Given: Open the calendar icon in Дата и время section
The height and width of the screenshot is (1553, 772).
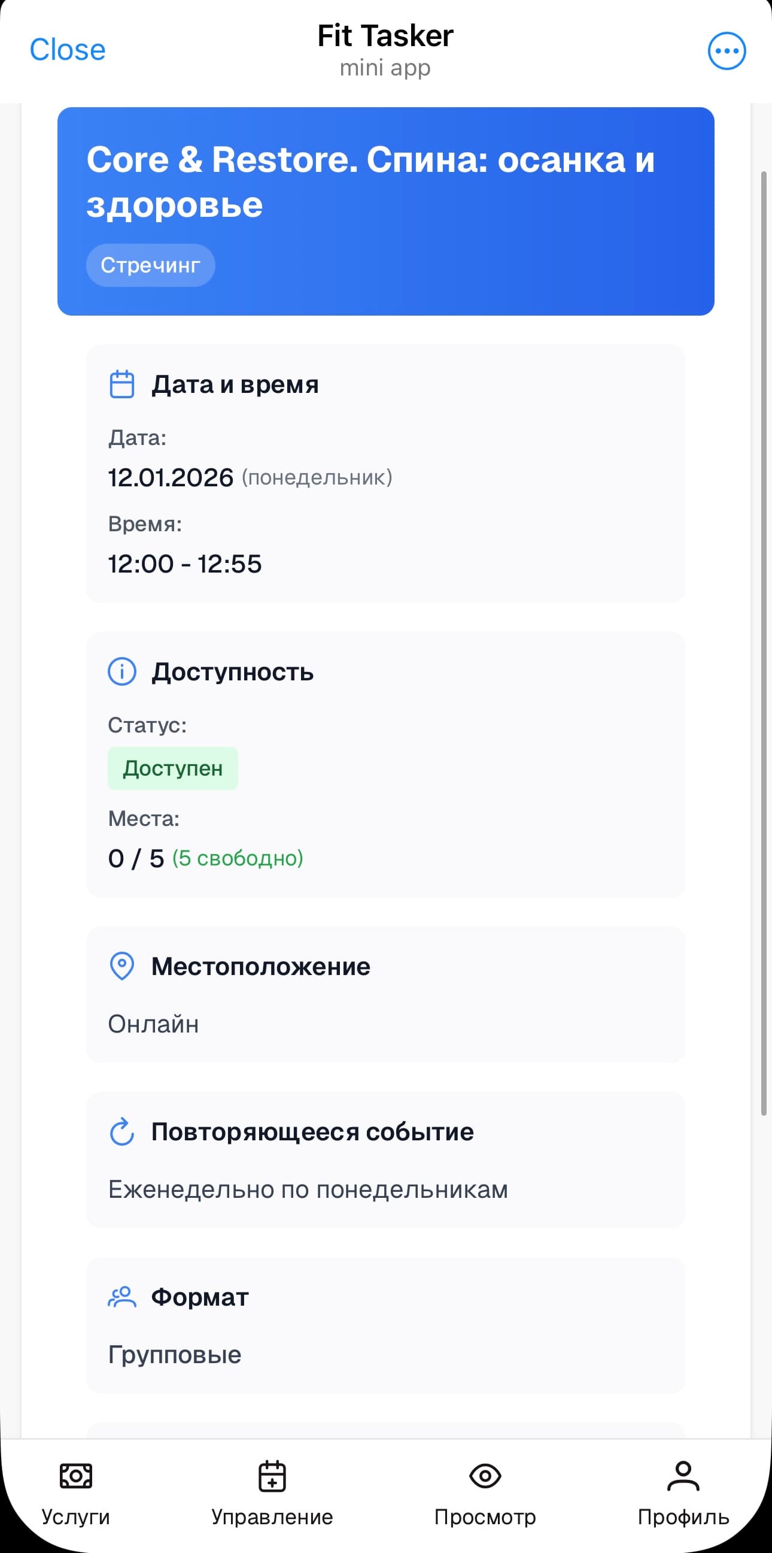Looking at the screenshot, I should (x=121, y=384).
